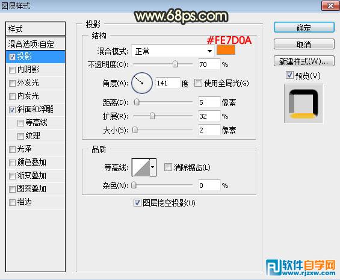Click the orange shadow color swatch

click(x=226, y=50)
